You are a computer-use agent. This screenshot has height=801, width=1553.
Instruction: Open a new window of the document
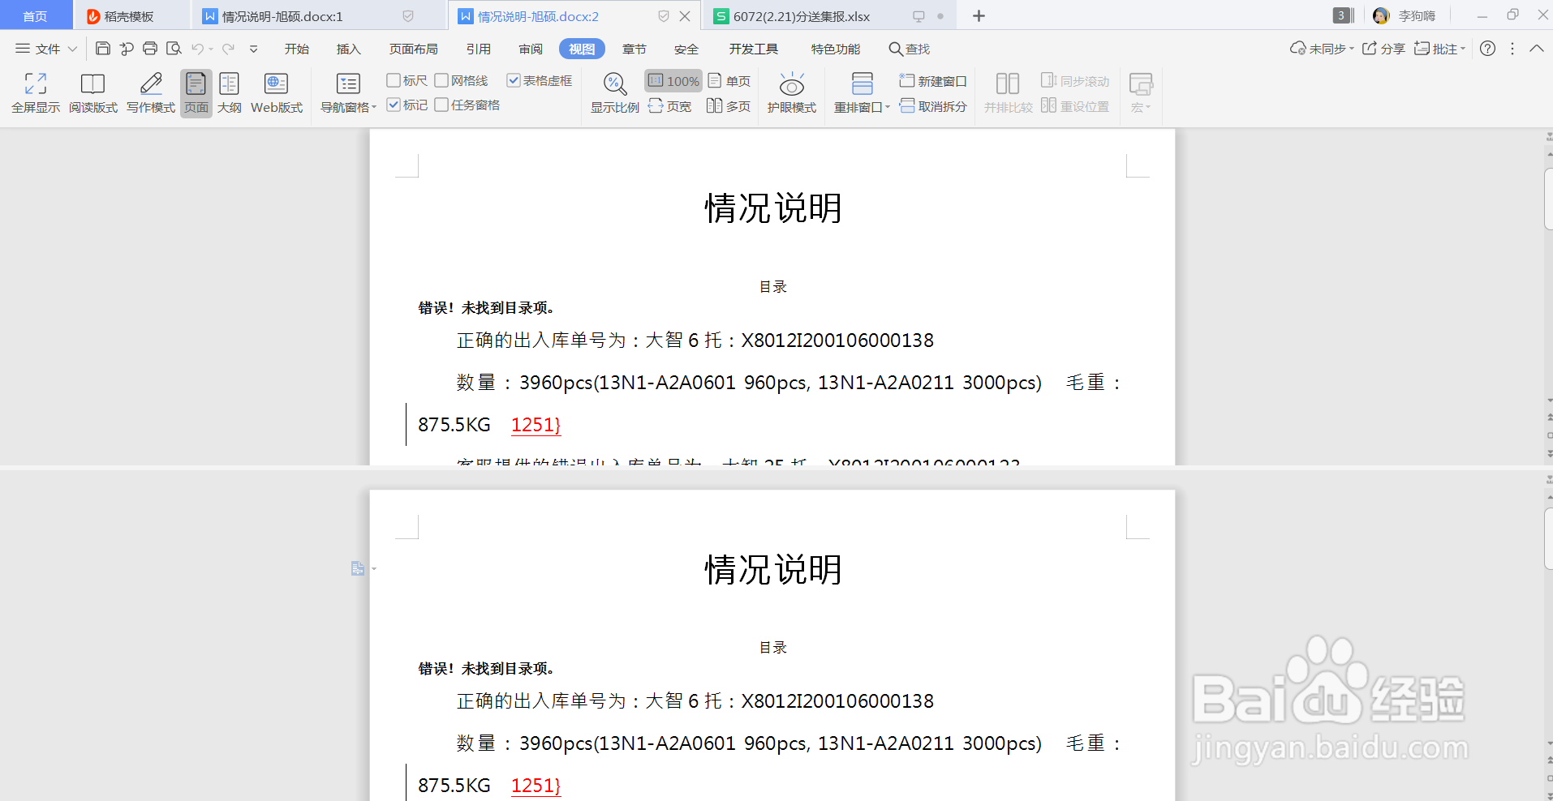pyautogui.click(x=933, y=80)
